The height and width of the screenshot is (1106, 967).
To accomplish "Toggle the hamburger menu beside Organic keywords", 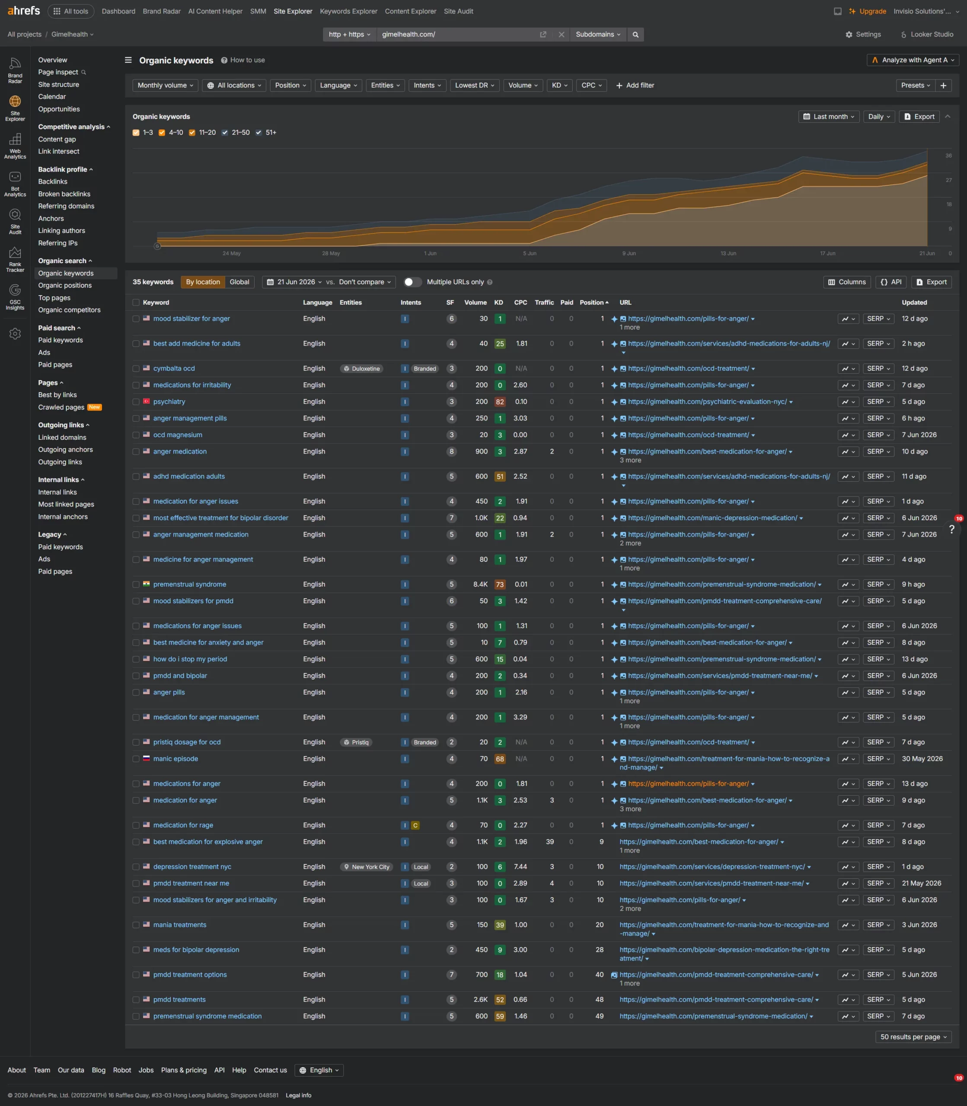I will [128, 60].
